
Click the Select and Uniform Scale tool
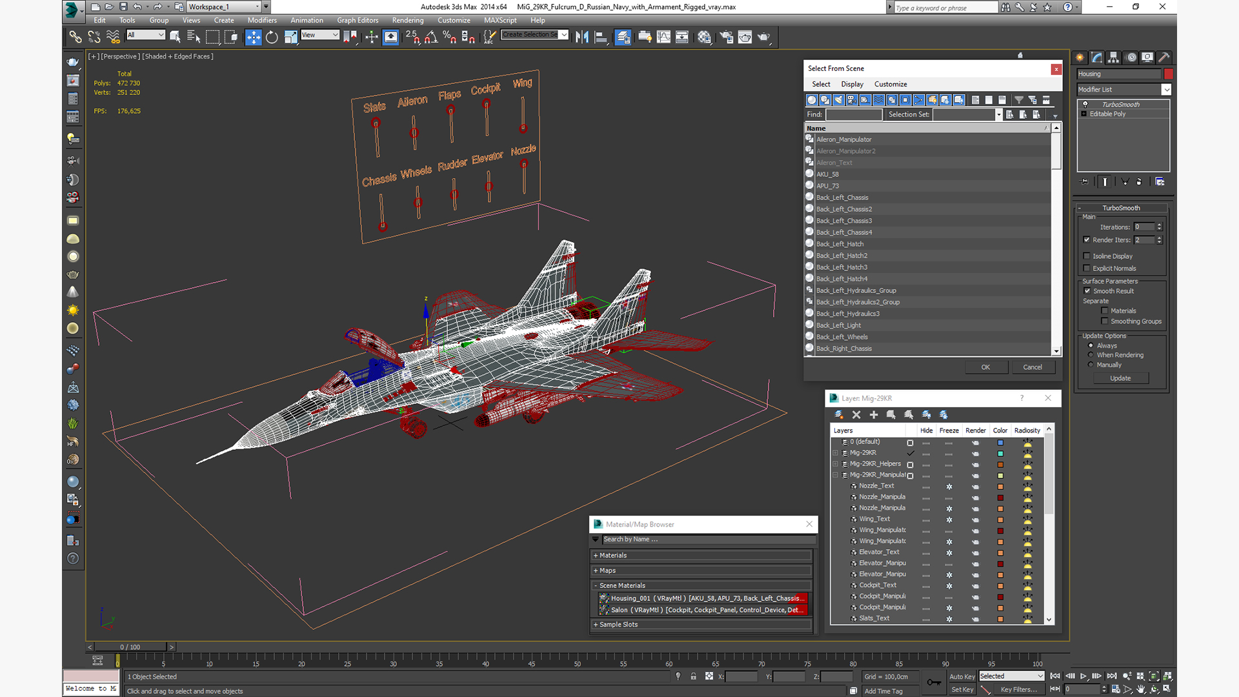click(x=290, y=37)
